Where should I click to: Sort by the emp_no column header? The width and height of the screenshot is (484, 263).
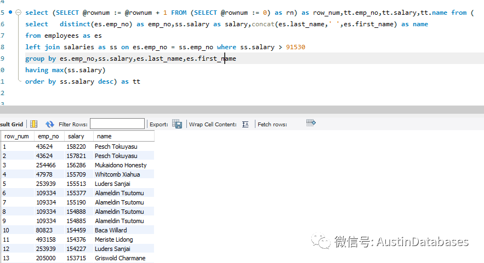[48, 137]
